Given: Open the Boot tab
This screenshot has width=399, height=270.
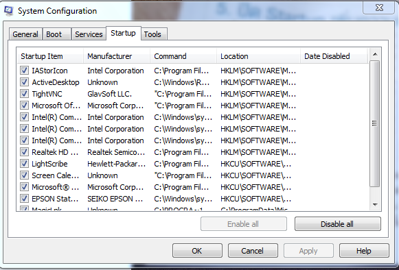Looking at the screenshot, I should tap(56, 34).
